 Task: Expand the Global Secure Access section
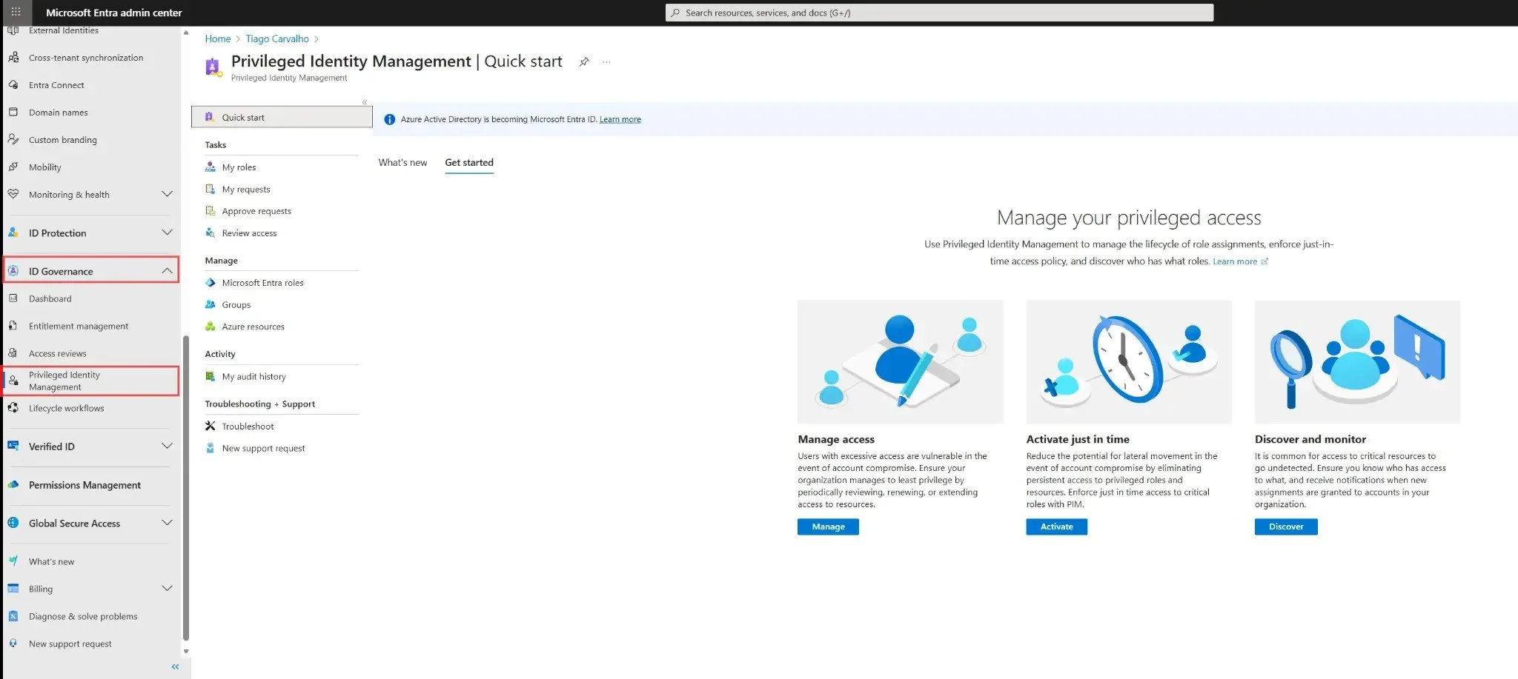[x=167, y=523]
